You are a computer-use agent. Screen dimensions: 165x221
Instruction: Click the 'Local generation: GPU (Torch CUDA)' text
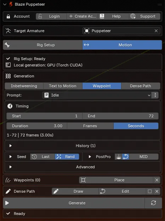coord(48,65)
